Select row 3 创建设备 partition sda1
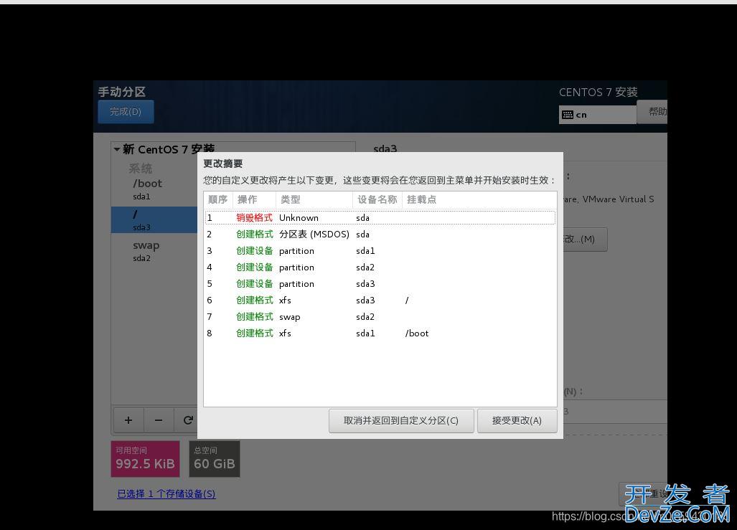The image size is (737, 530). [x=380, y=251]
